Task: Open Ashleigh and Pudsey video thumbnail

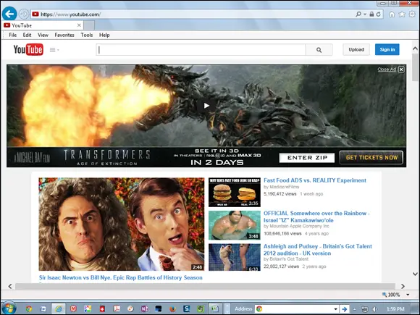Action: pyautogui.click(x=235, y=257)
